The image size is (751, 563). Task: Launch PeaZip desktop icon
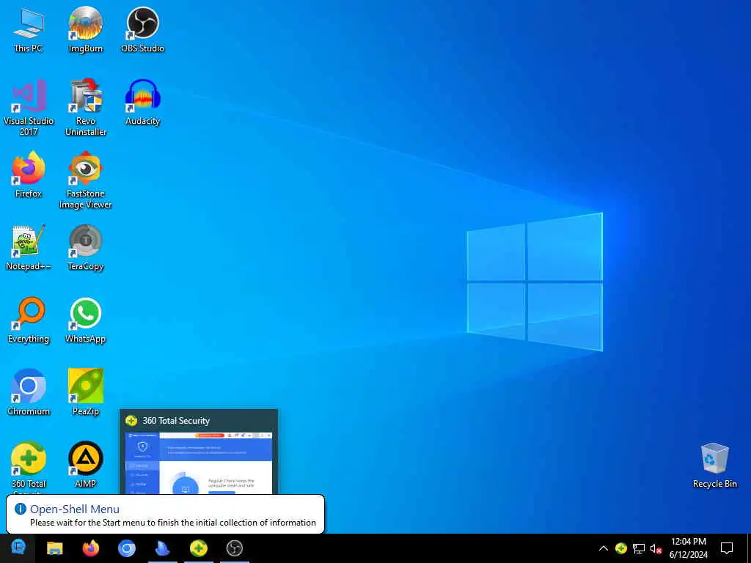click(x=85, y=393)
